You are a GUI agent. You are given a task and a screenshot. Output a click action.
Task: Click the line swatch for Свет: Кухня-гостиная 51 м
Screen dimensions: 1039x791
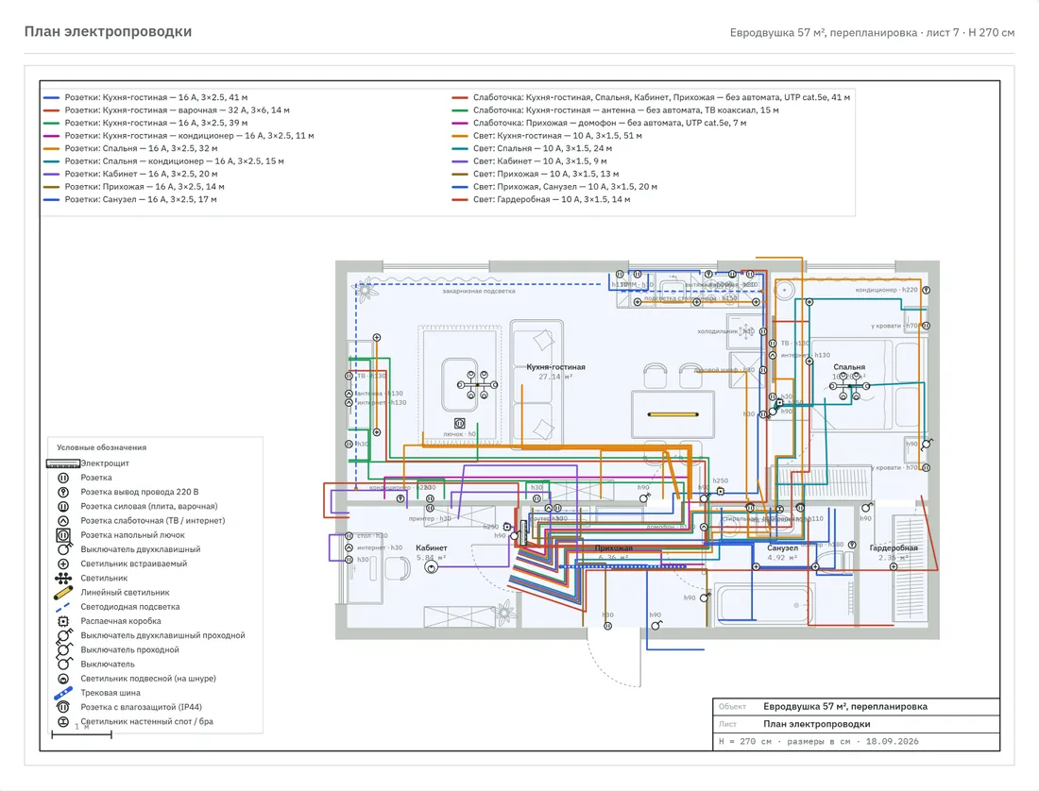(460, 136)
